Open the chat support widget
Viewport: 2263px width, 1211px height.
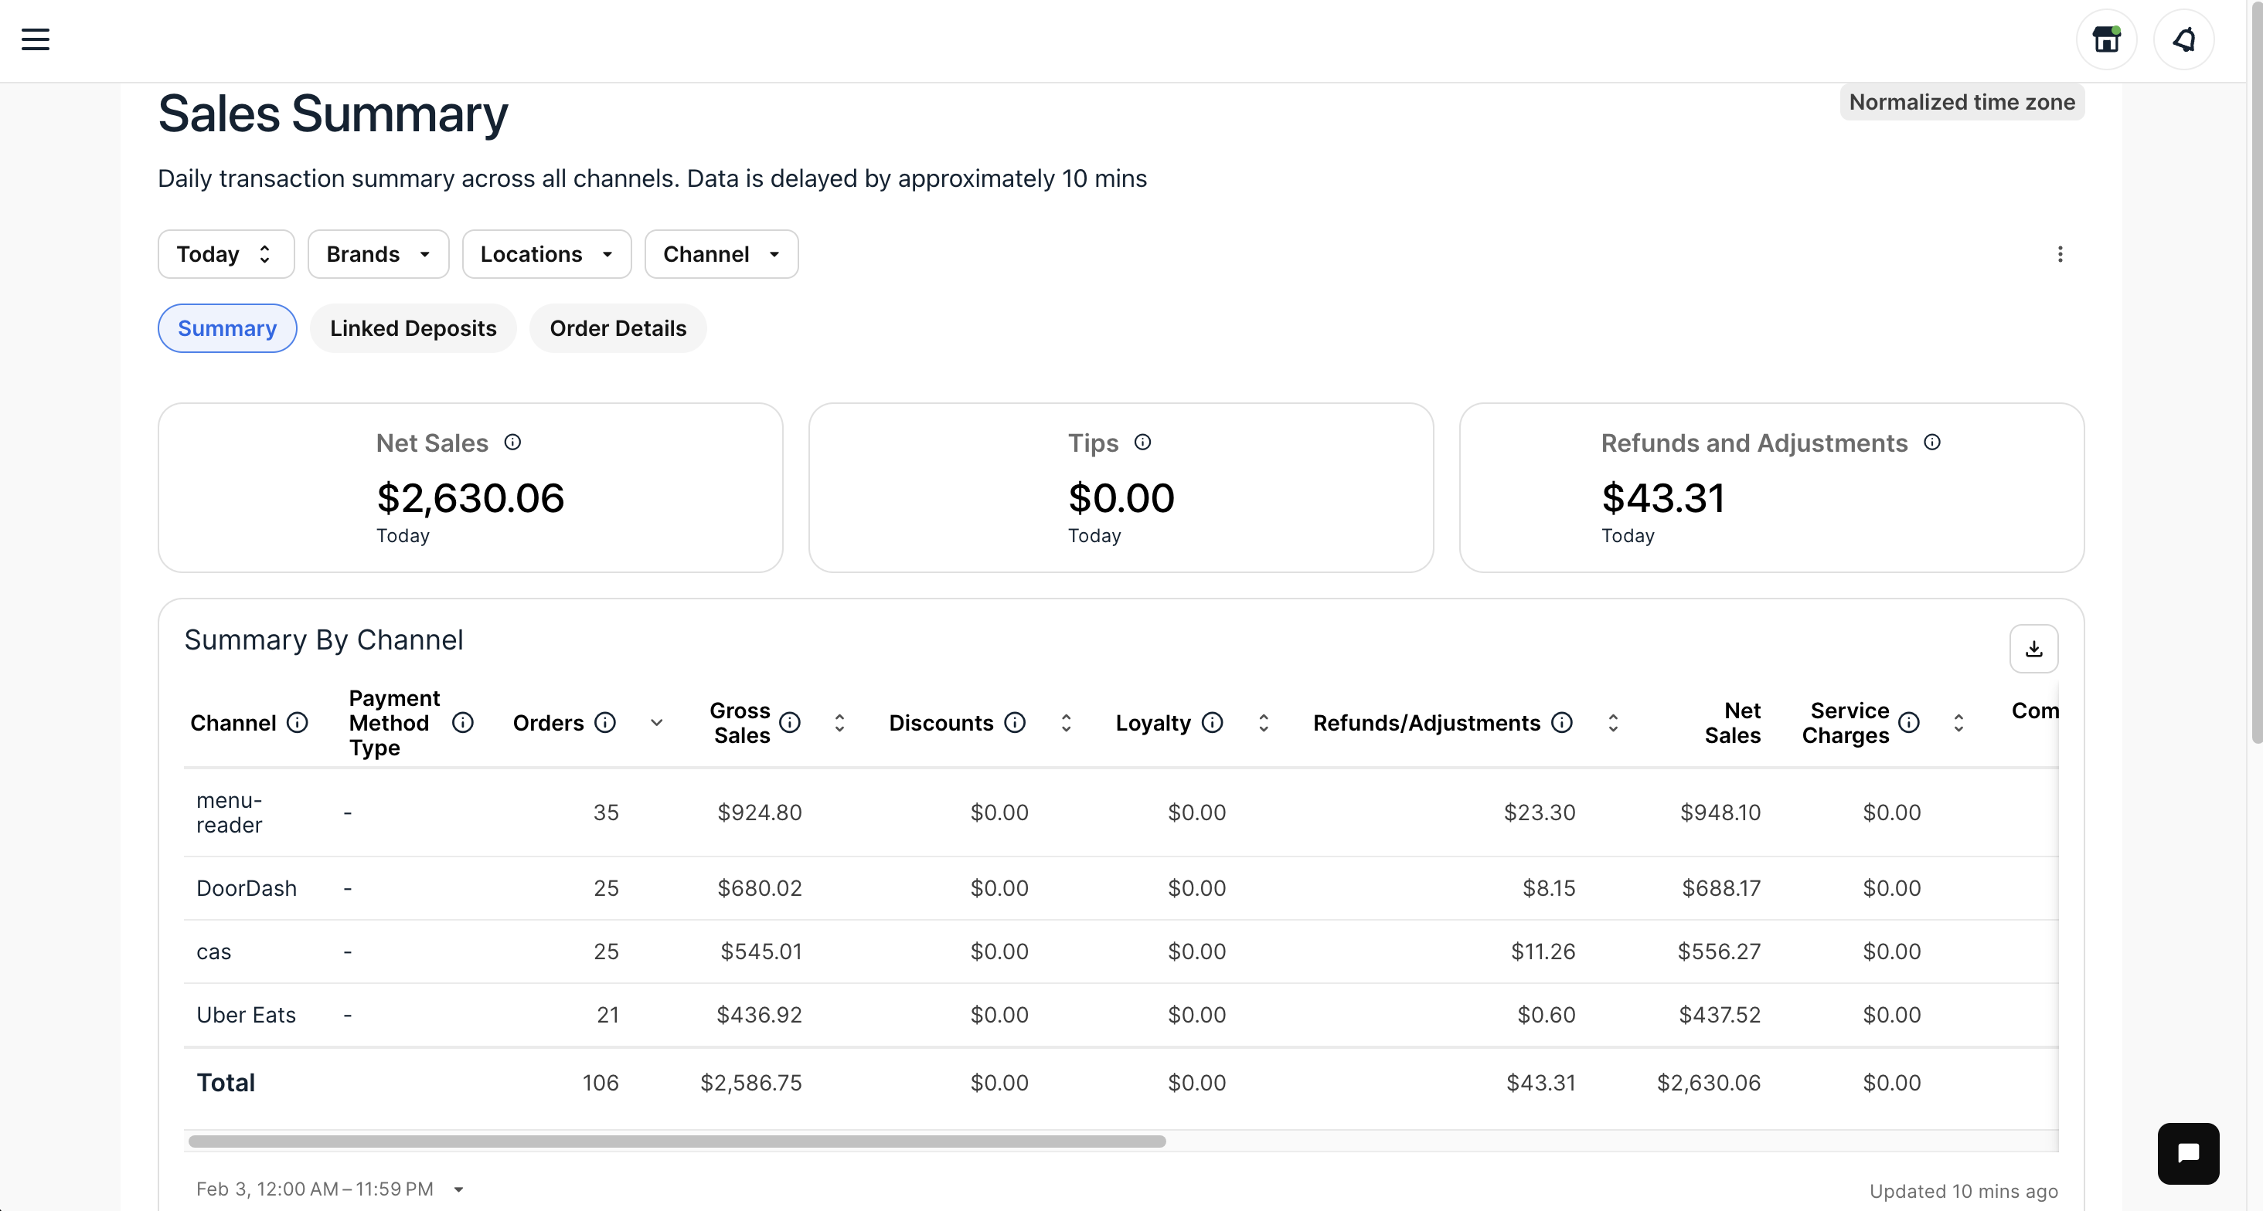pyautogui.click(x=2187, y=1153)
